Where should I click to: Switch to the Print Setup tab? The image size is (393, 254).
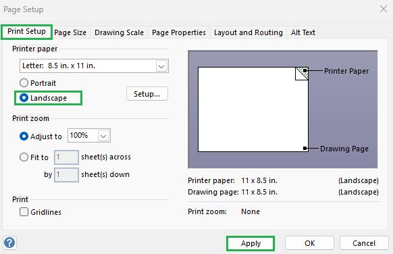pyautogui.click(x=26, y=32)
